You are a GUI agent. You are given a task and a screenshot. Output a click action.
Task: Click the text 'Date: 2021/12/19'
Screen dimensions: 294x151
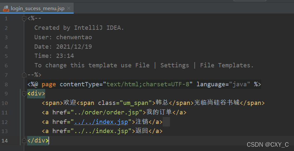tap(63, 47)
